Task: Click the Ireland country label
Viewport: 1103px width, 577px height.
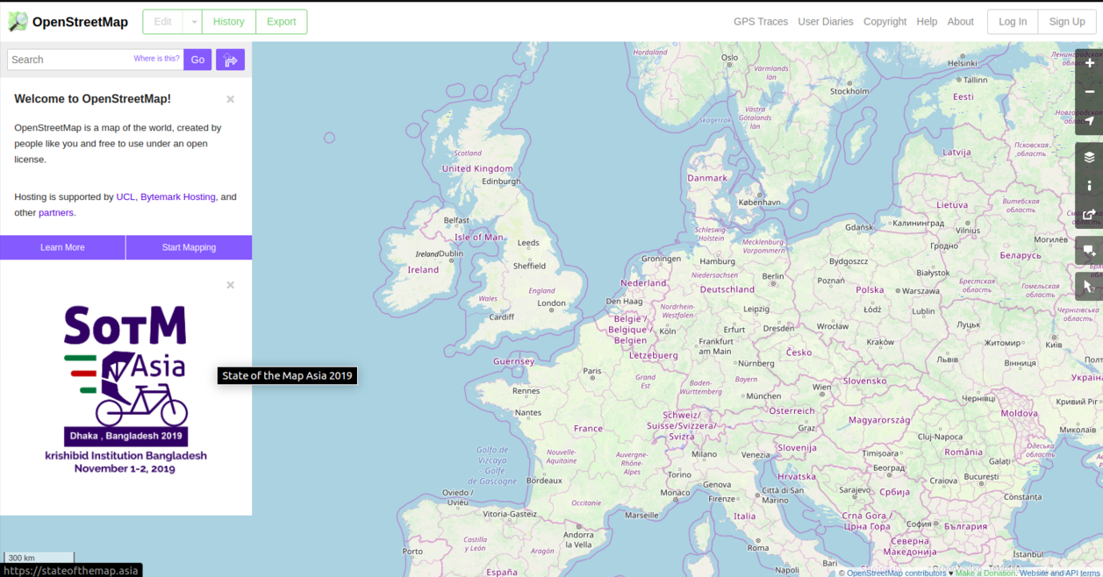Action: click(x=423, y=270)
